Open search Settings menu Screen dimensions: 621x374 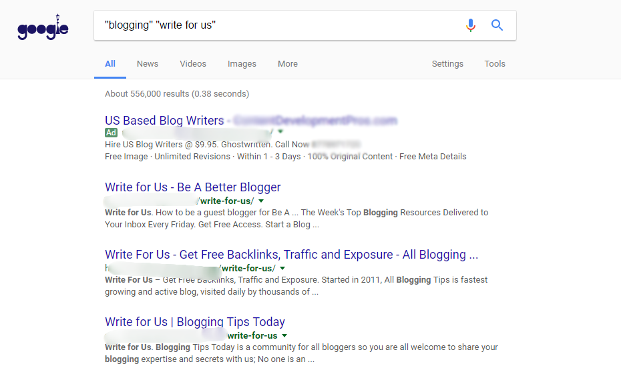tap(447, 63)
